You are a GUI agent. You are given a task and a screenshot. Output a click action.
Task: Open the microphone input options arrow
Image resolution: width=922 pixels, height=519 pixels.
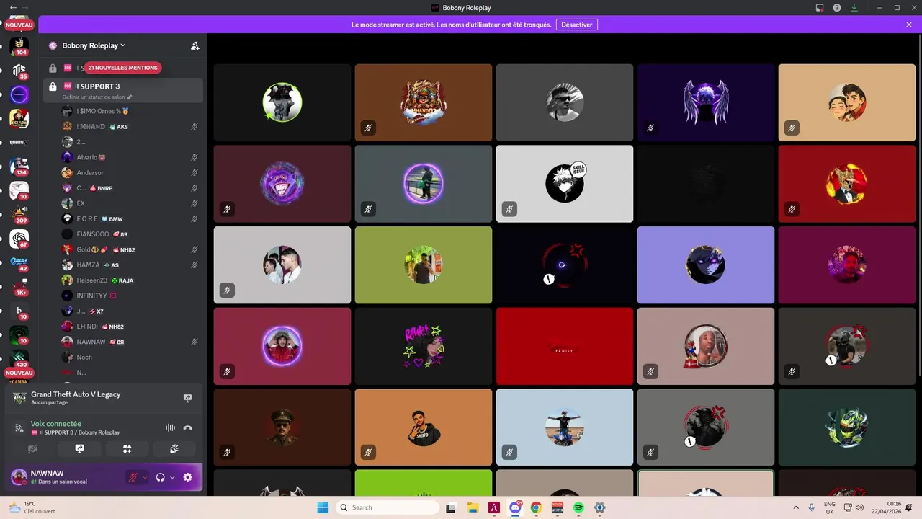click(x=145, y=477)
